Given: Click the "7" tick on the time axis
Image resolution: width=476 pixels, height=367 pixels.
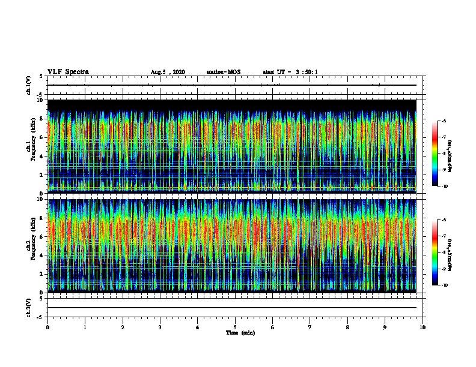Looking at the screenshot, I should pos(310,327).
